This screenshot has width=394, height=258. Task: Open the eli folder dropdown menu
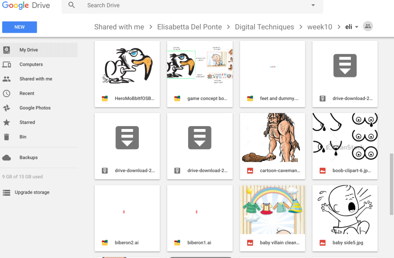(356, 27)
